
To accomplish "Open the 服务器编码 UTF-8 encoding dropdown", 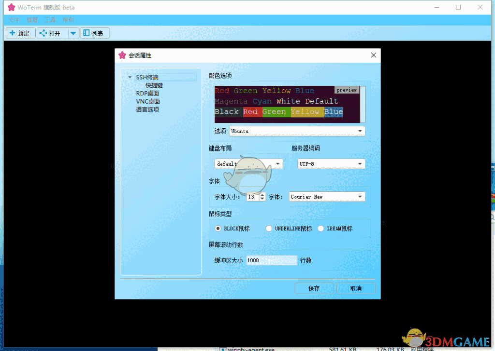I will pos(359,163).
